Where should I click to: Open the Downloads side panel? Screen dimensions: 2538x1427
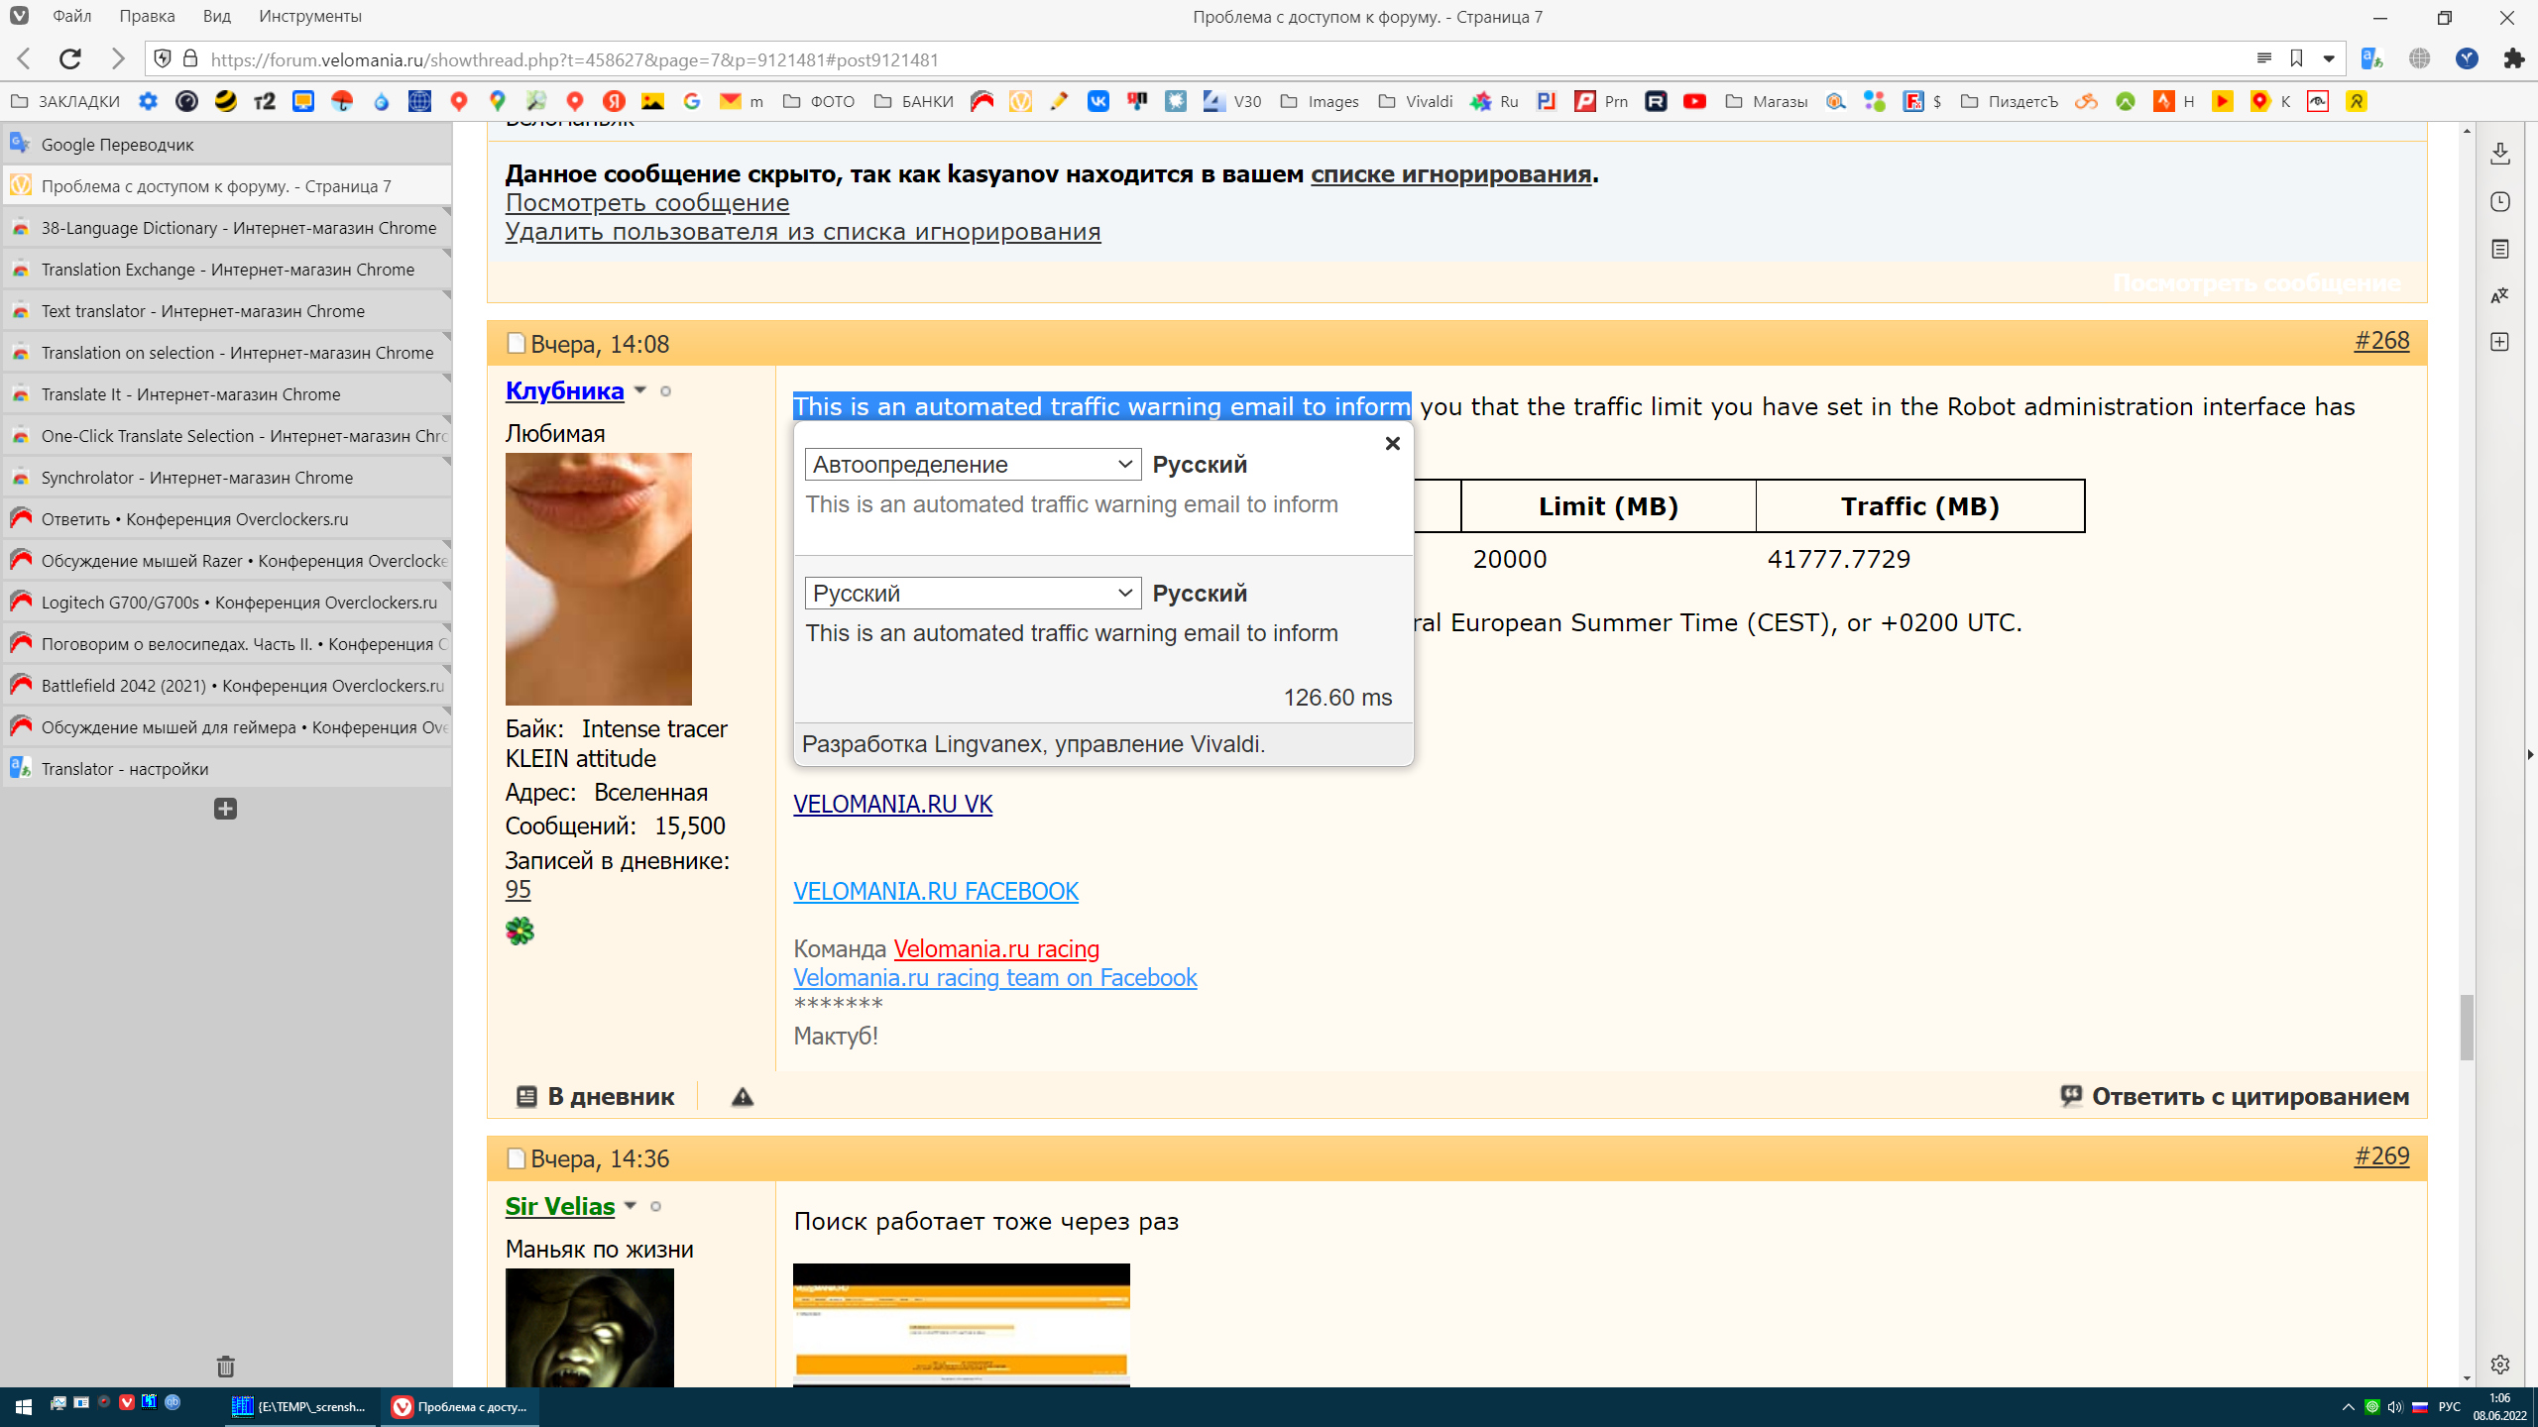2499,154
